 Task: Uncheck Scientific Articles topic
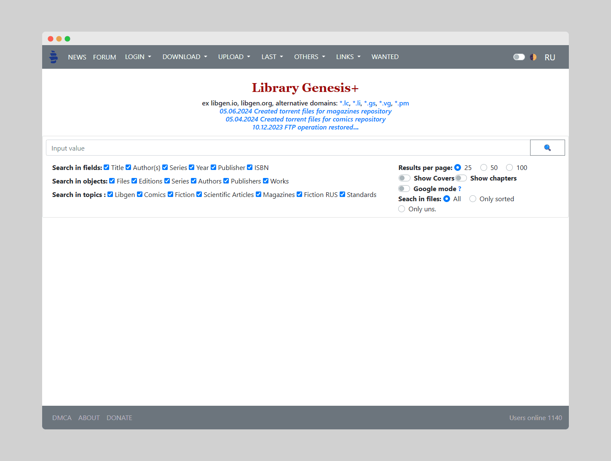pyautogui.click(x=199, y=194)
